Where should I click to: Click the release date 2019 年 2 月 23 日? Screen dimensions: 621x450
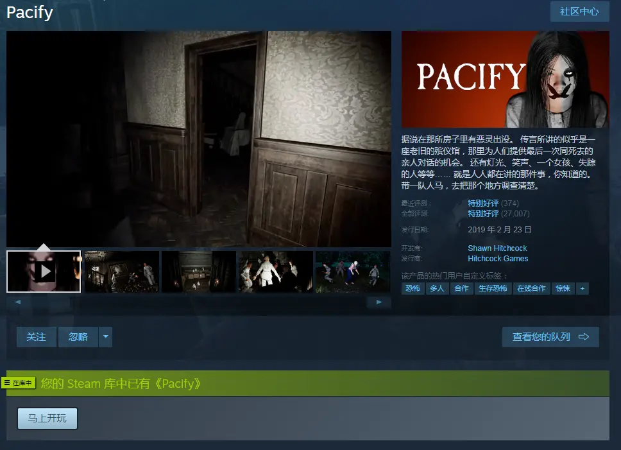point(499,230)
